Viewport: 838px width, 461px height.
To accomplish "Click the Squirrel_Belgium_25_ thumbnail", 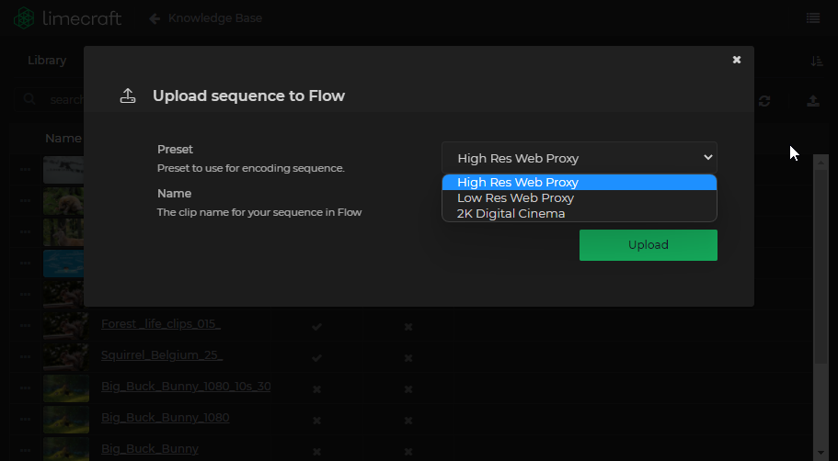I will click(65, 356).
